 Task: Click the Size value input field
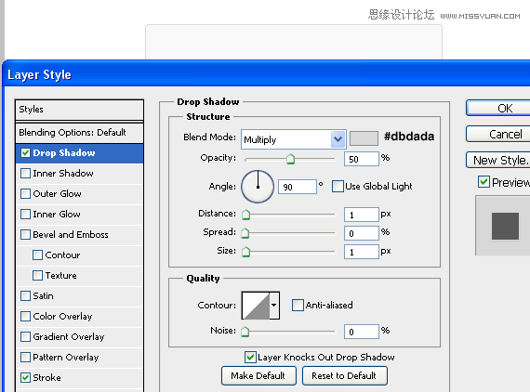(x=362, y=252)
